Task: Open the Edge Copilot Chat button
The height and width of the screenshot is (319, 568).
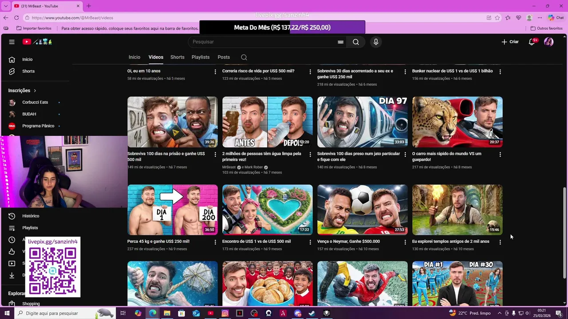Action: click(x=556, y=18)
